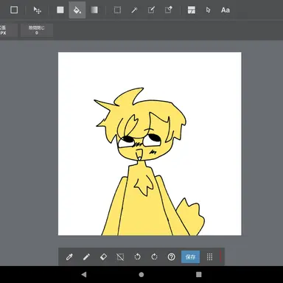Open the Help question mark

[x=171, y=257]
